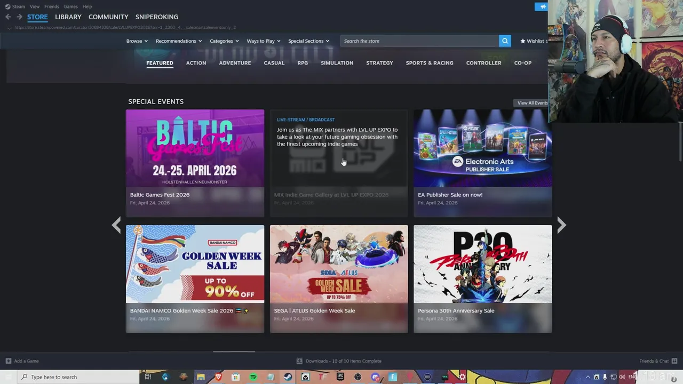Open SEGA ATLUS Golden Week Sale card
Image resolution: width=683 pixels, height=384 pixels.
point(339,279)
